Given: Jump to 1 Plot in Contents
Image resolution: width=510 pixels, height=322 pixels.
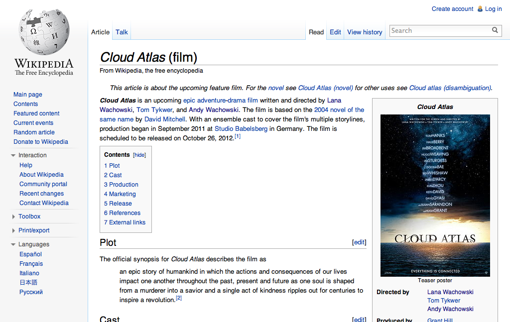Looking at the screenshot, I should point(112,166).
